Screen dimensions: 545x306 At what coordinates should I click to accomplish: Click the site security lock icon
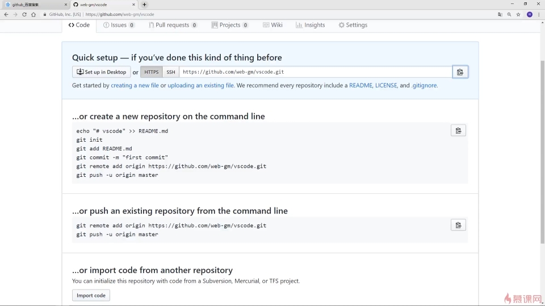pyautogui.click(x=44, y=14)
